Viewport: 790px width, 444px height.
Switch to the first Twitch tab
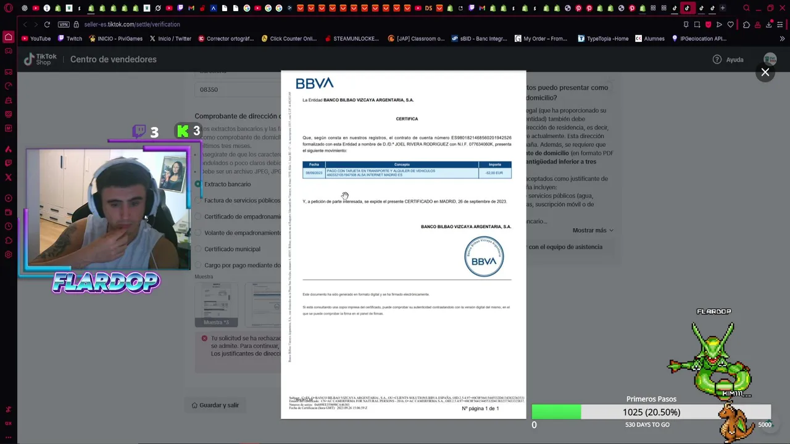180,8
